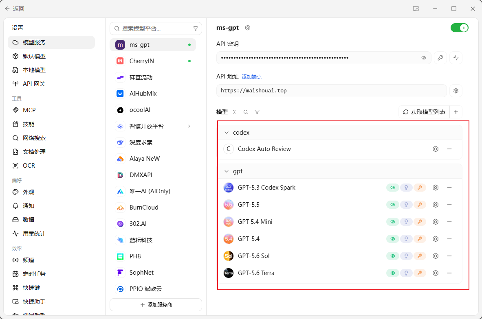This screenshot has height=319, width=482.
Task: Open settings for GPT-5.4 model
Action: (x=435, y=239)
